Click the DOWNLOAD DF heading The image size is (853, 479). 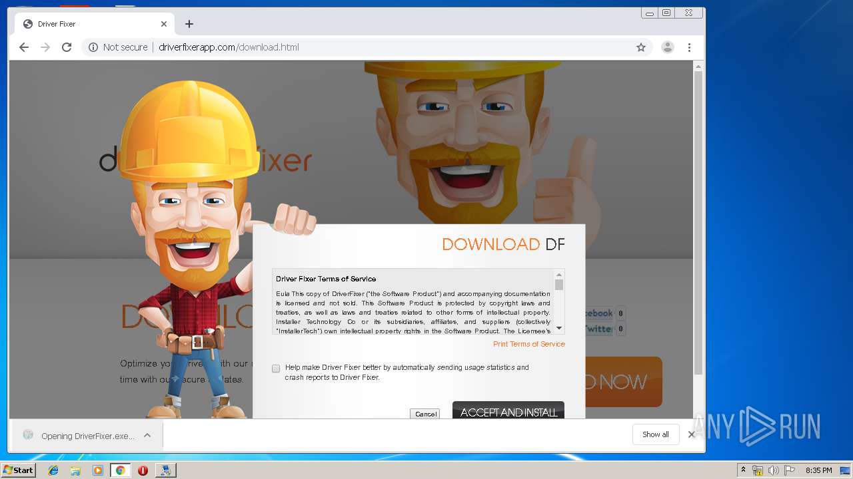(503, 244)
